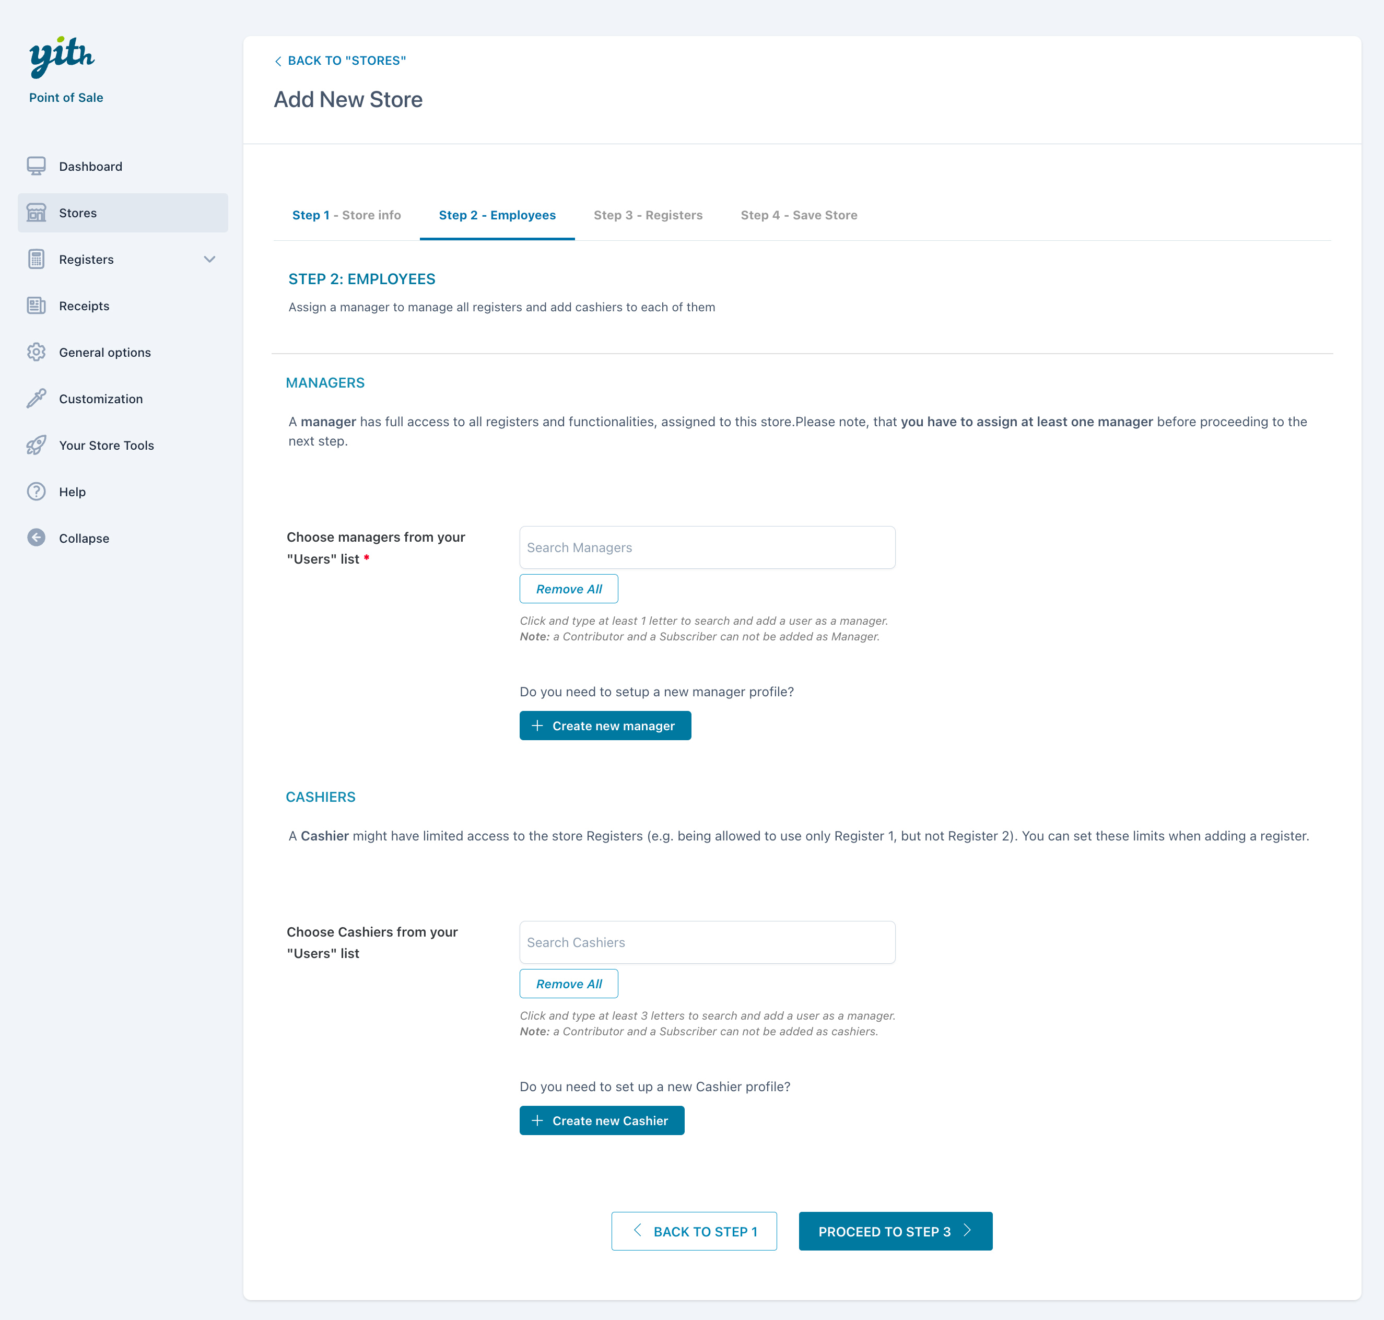Expand the Registers submenu chevron
The height and width of the screenshot is (1320, 1384).
pos(209,259)
